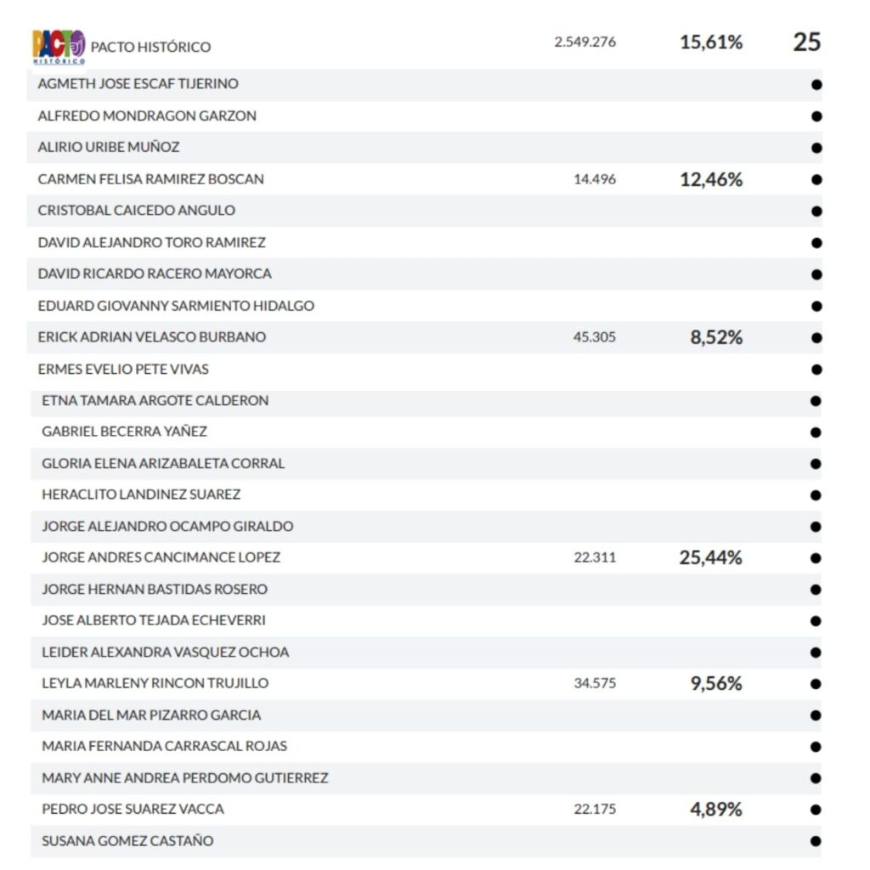Click the 2.549.276 party vote count

(585, 42)
